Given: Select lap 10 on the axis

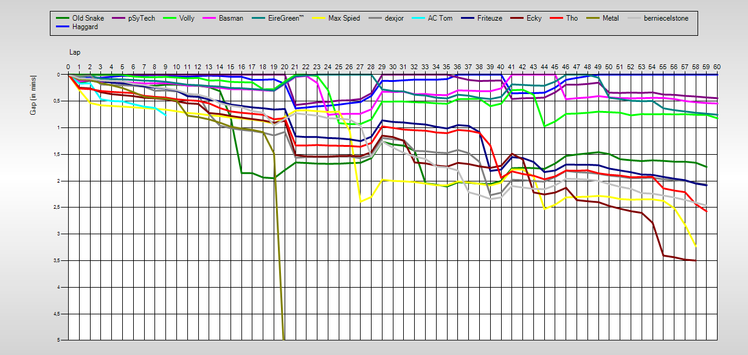Looking at the screenshot, I should tap(176, 66).
